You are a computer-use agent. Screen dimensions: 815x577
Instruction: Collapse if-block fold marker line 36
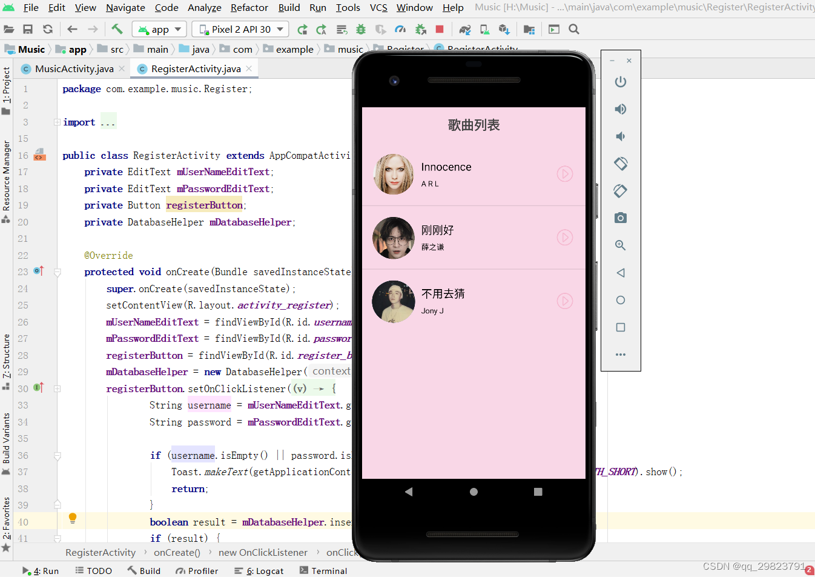coord(58,456)
